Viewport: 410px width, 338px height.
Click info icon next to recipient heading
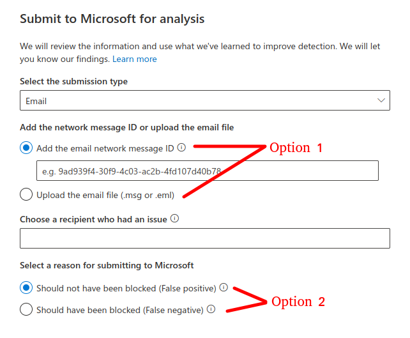[x=175, y=218]
